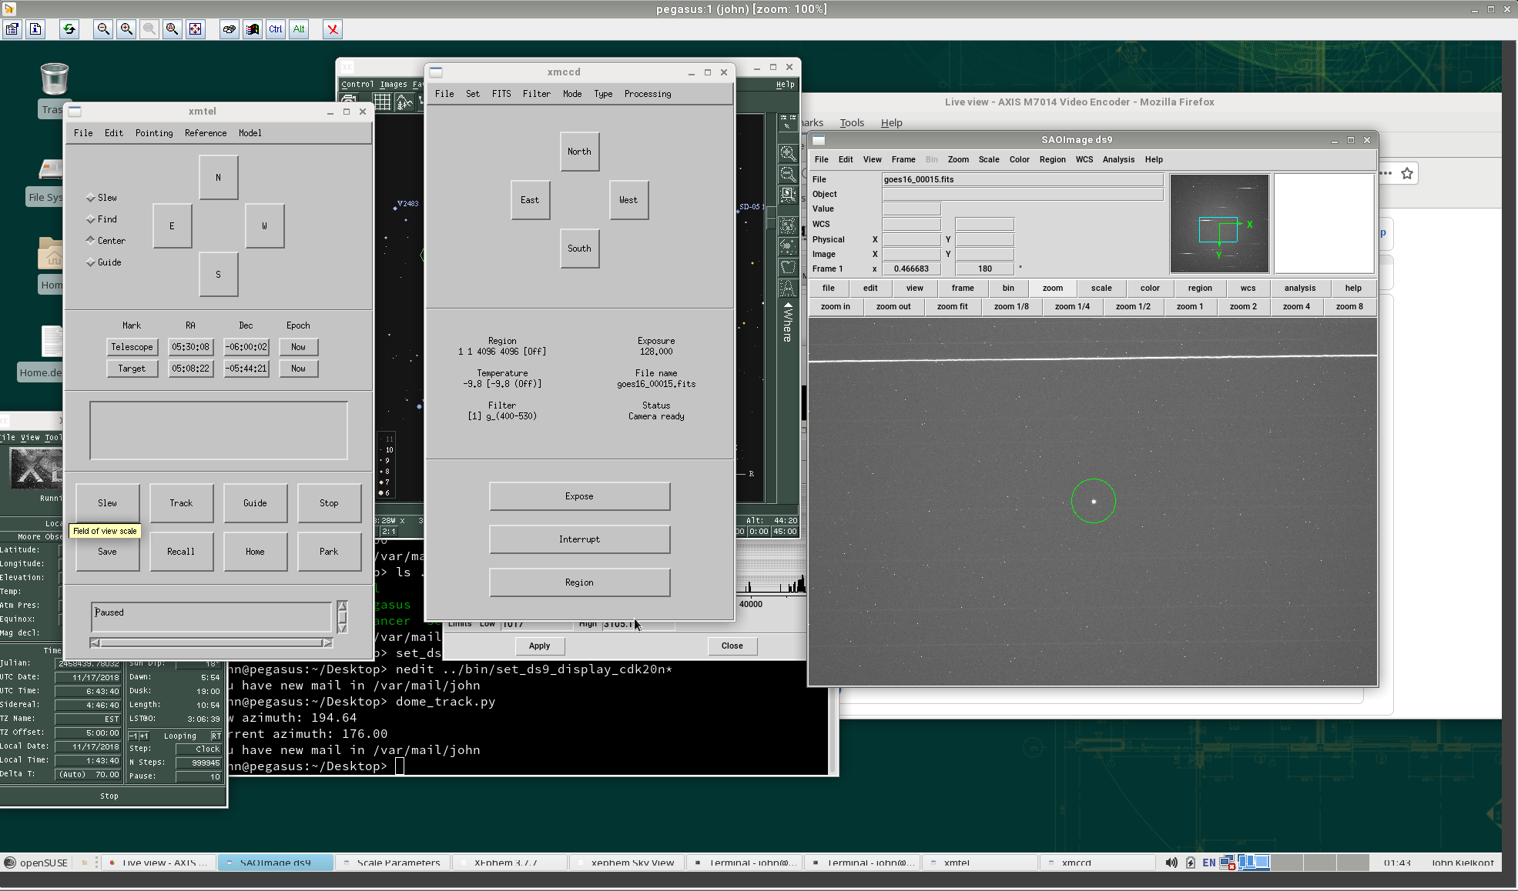Toggle coordinate grid icon in Sky View
The height and width of the screenshot is (891, 1518).
point(383,102)
